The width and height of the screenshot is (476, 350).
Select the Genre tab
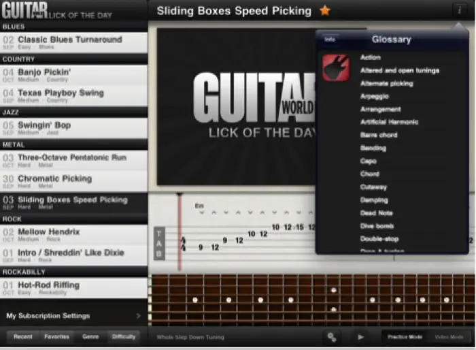[x=90, y=336]
